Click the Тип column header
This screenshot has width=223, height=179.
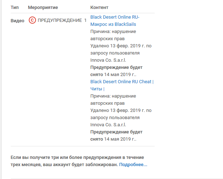(x=15, y=8)
